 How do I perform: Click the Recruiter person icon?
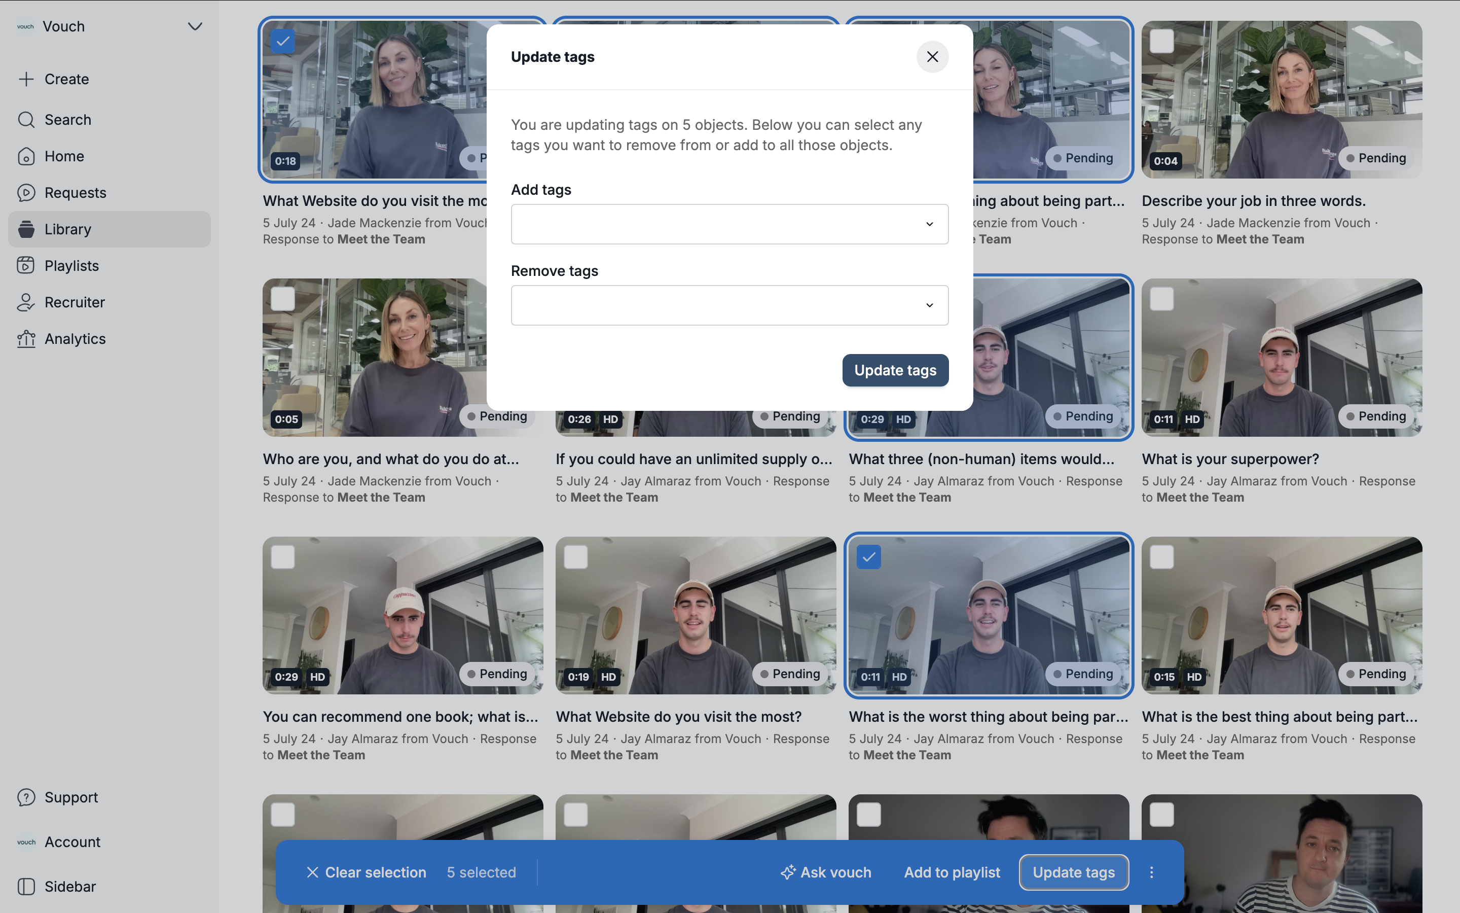tap(26, 302)
